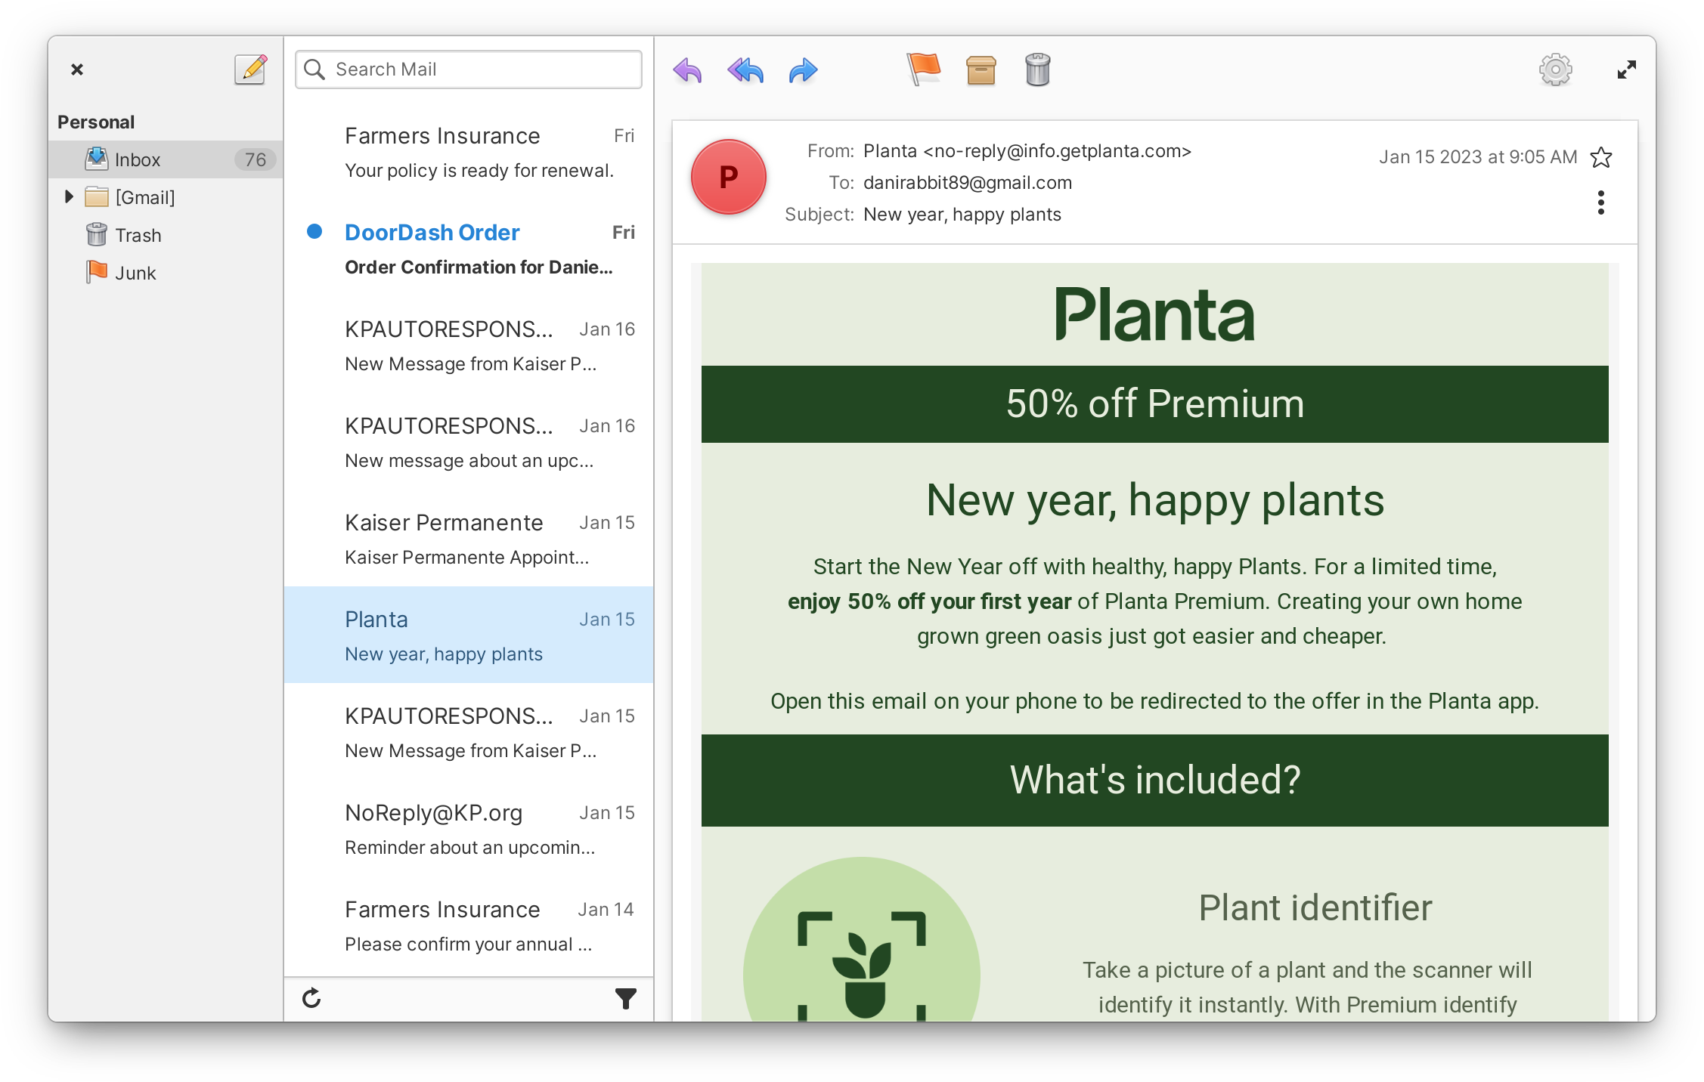The width and height of the screenshot is (1704, 1082).
Task: Refresh the message list
Action: pos(312,997)
